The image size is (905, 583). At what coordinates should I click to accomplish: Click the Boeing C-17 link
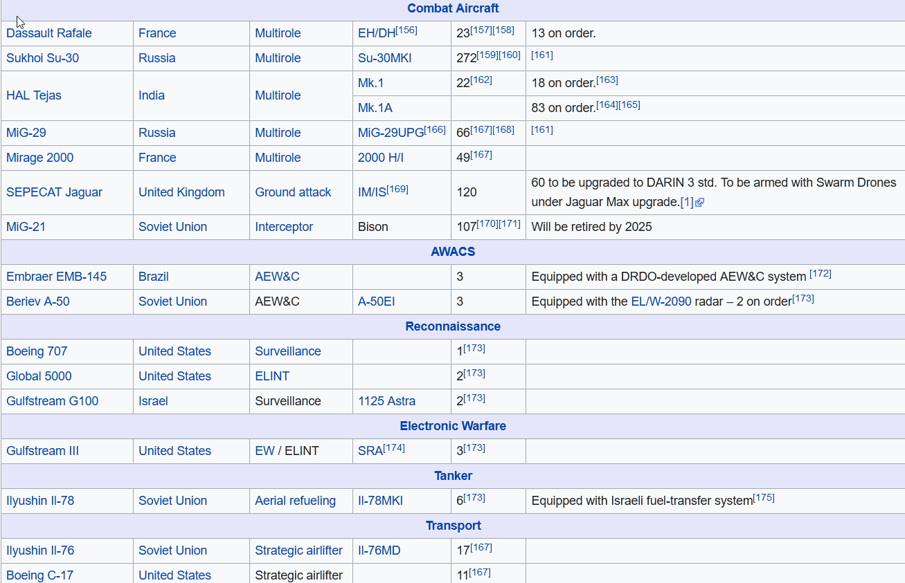(39, 575)
